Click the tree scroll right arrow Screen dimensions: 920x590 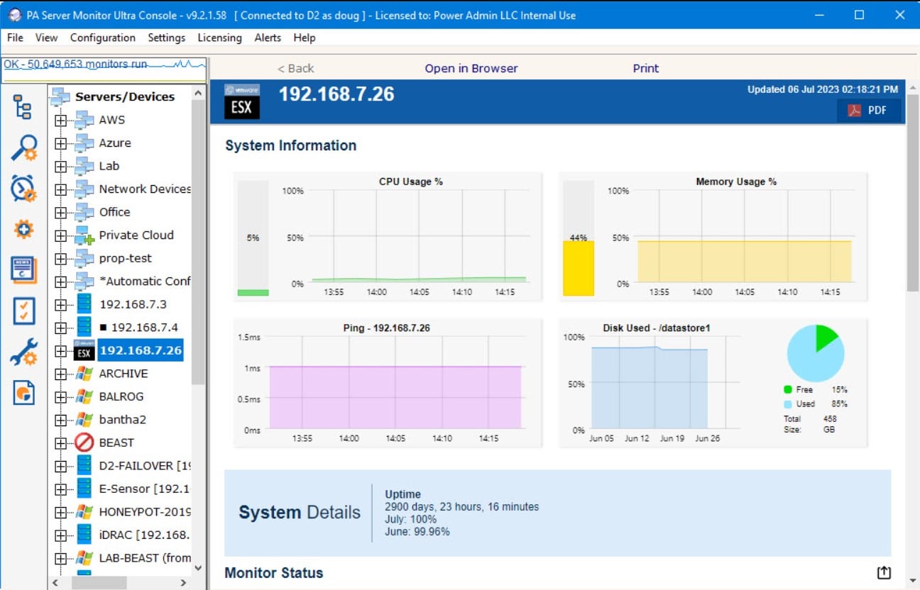point(182,583)
